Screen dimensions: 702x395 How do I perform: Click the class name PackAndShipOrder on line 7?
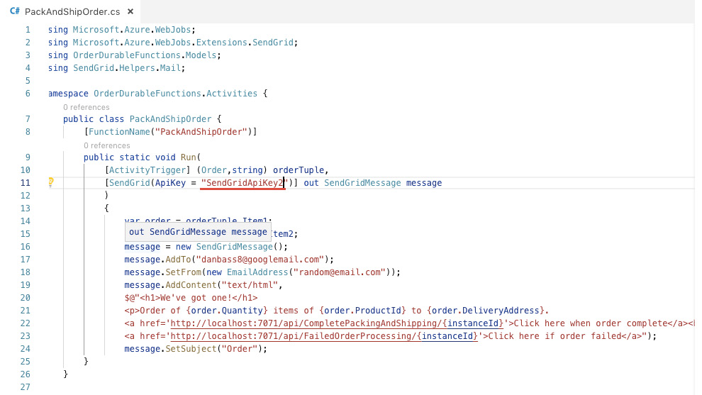(x=170, y=119)
